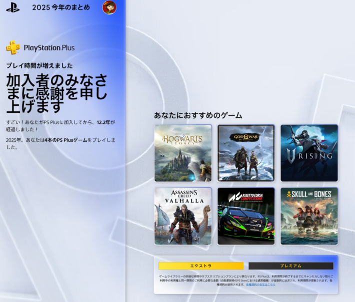355x302 pixels.
Task: Click the 12.2年 membership duration text
Action: [105, 122]
